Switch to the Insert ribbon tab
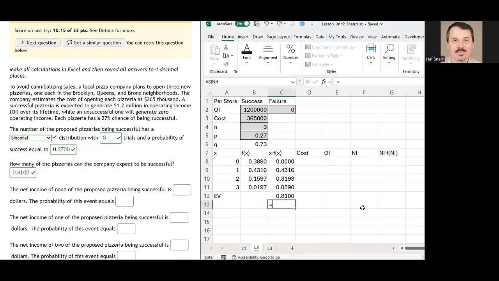Image resolution: width=499 pixels, height=281 pixels. 243,37
